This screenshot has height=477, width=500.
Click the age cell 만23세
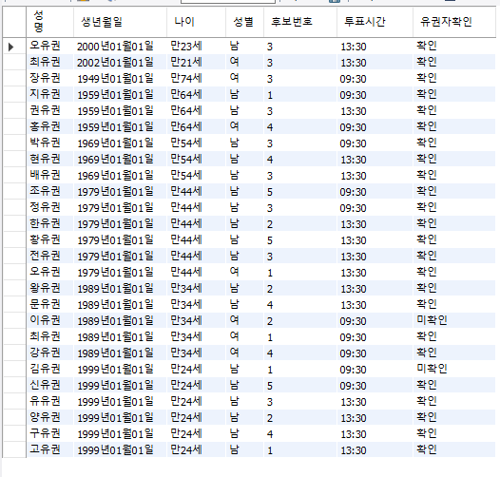pyautogui.click(x=196, y=47)
